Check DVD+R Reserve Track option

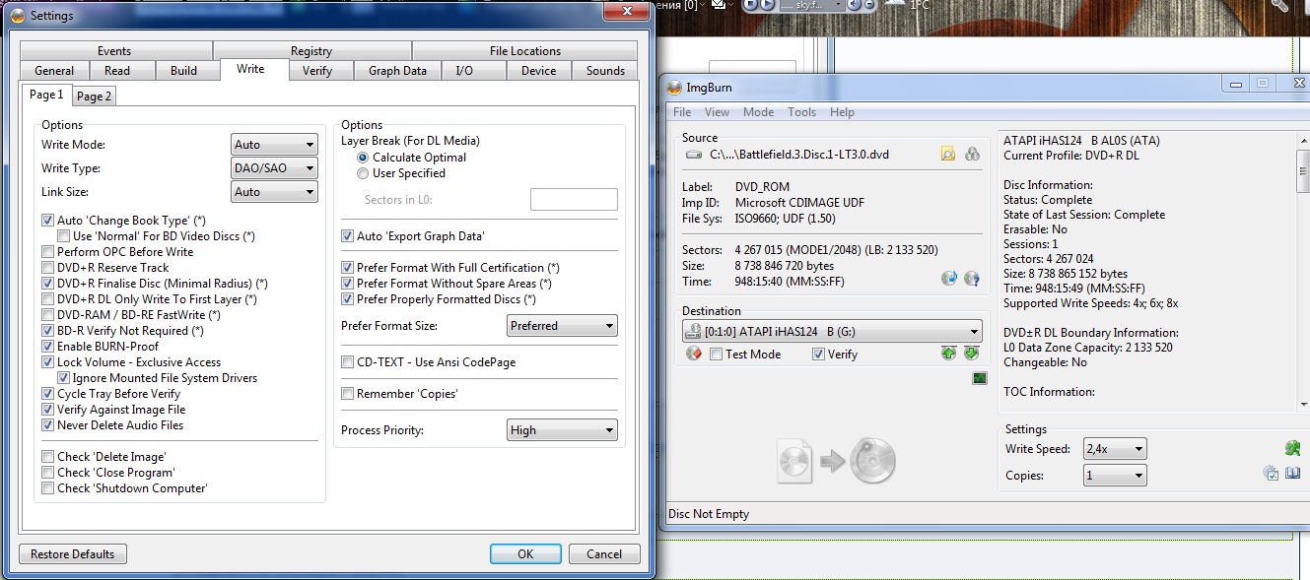(x=48, y=268)
